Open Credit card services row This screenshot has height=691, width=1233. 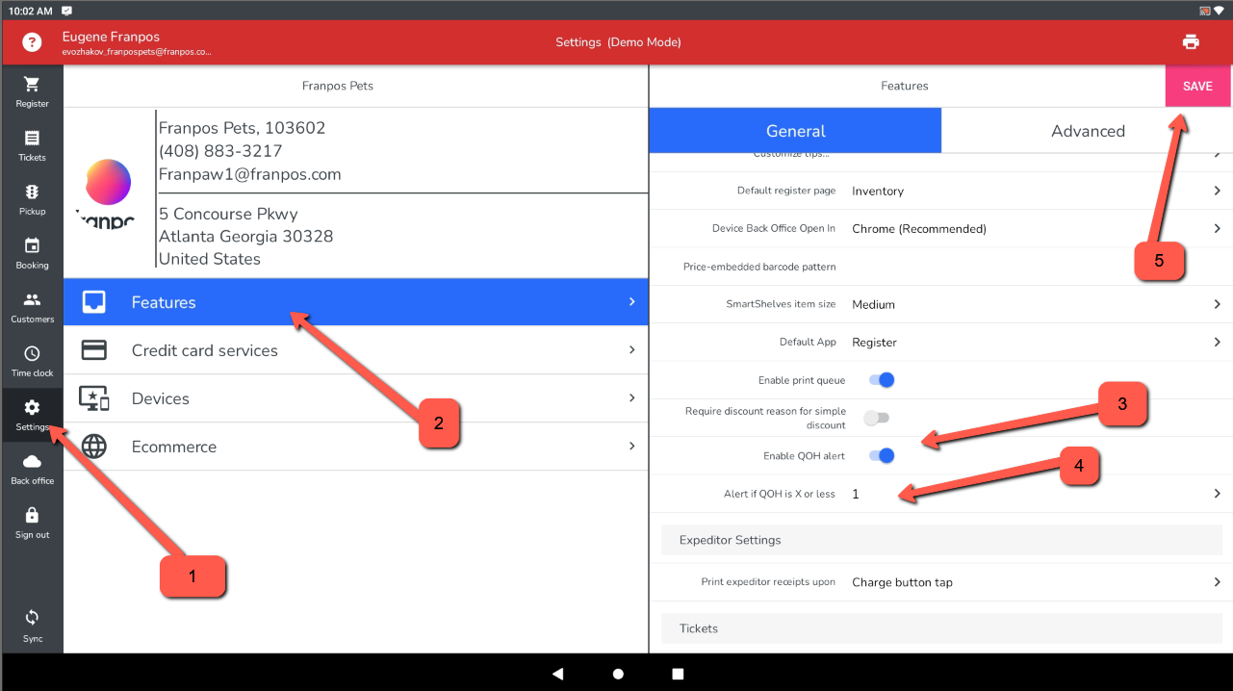(356, 350)
